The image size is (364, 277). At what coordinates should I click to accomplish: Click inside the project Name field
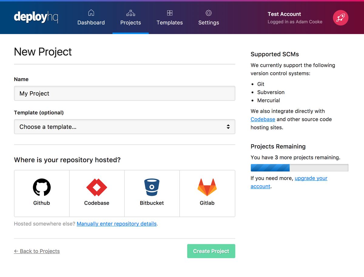(124, 93)
